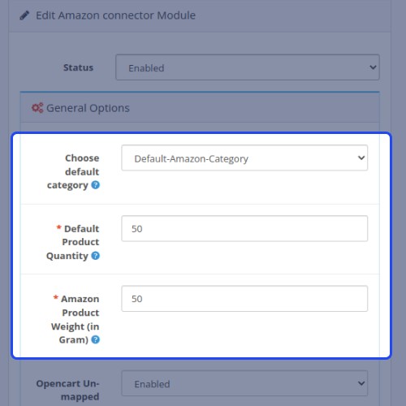Click the Opencart Un-mapped label text
Viewport: 406px width, 406px height.
click(67, 391)
